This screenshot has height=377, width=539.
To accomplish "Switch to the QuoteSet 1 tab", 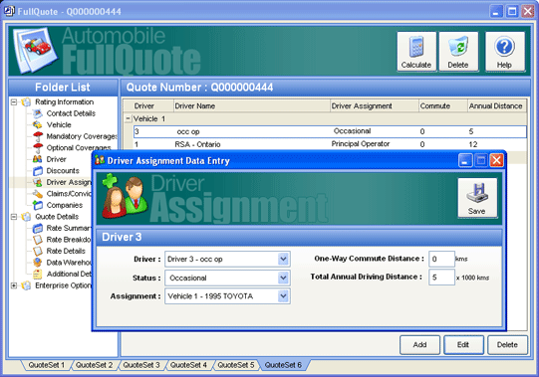I will pyautogui.click(x=47, y=365).
